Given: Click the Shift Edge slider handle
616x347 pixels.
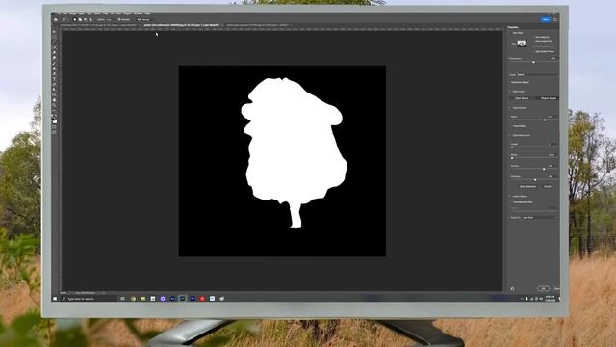Looking at the screenshot, I should click(x=535, y=180).
